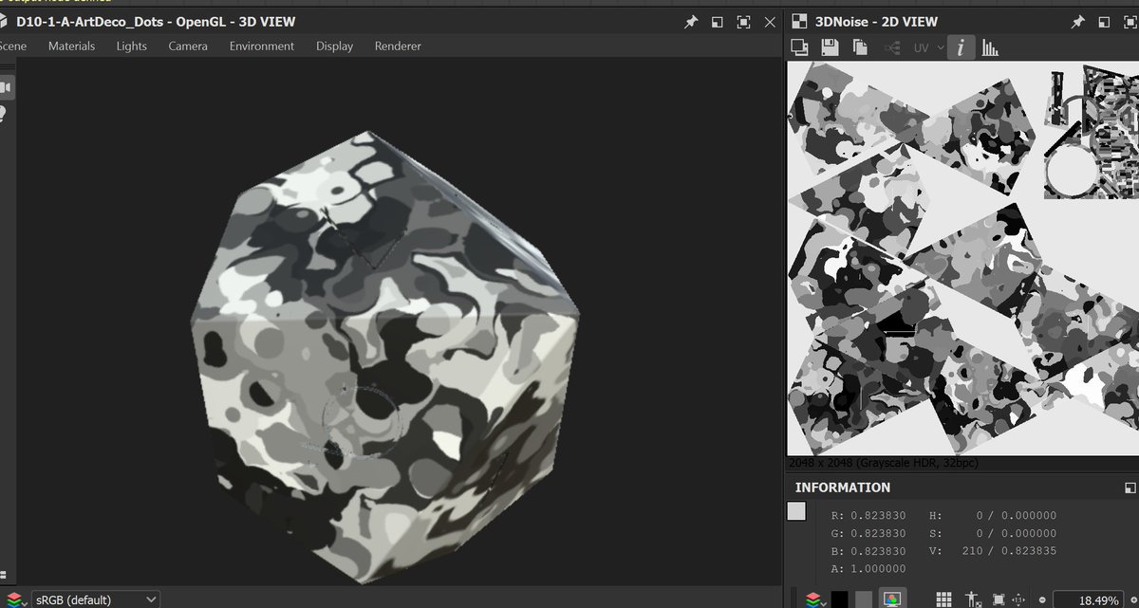Click the D10-1-A-ArtDeco_Dots 3D VIEW title

(x=156, y=22)
